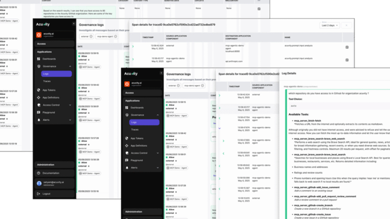Expand the 13:58:47.985 span row arrow
Screen dimensions: 390x219
click(x=223, y=141)
